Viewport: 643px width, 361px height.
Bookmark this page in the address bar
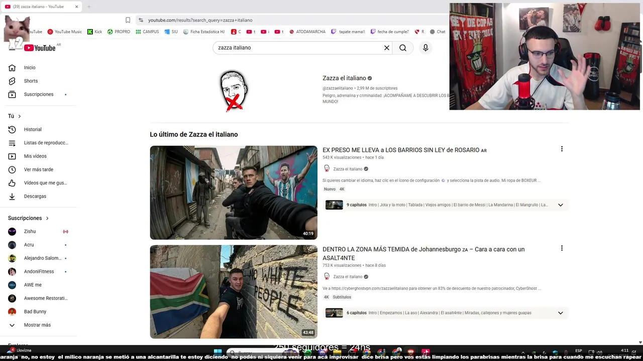point(128,20)
